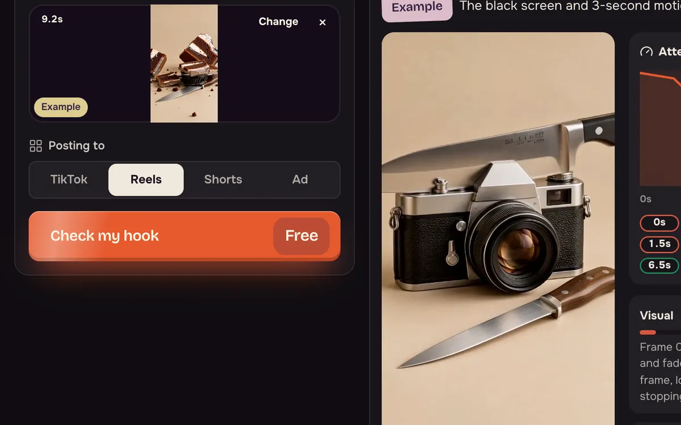Click the Change video button
Viewport: 681px width, 425px height.
click(278, 22)
